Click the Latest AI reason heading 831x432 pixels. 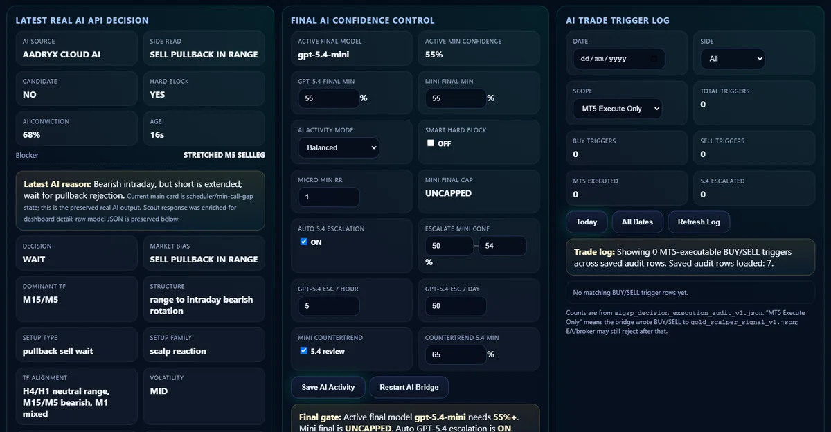[x=57, y=184]
